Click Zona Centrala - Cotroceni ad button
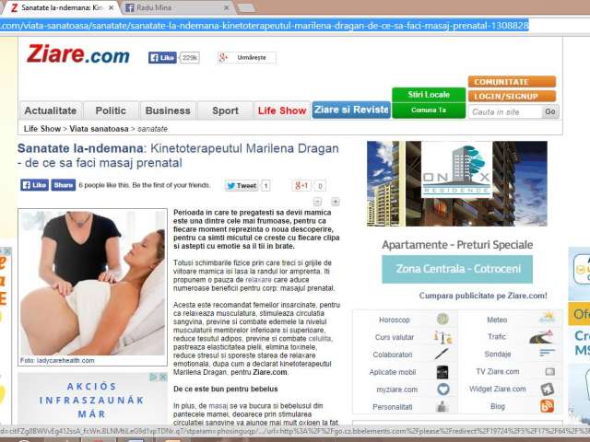Screen dimensions: 590x442 (x=457, y=269)
